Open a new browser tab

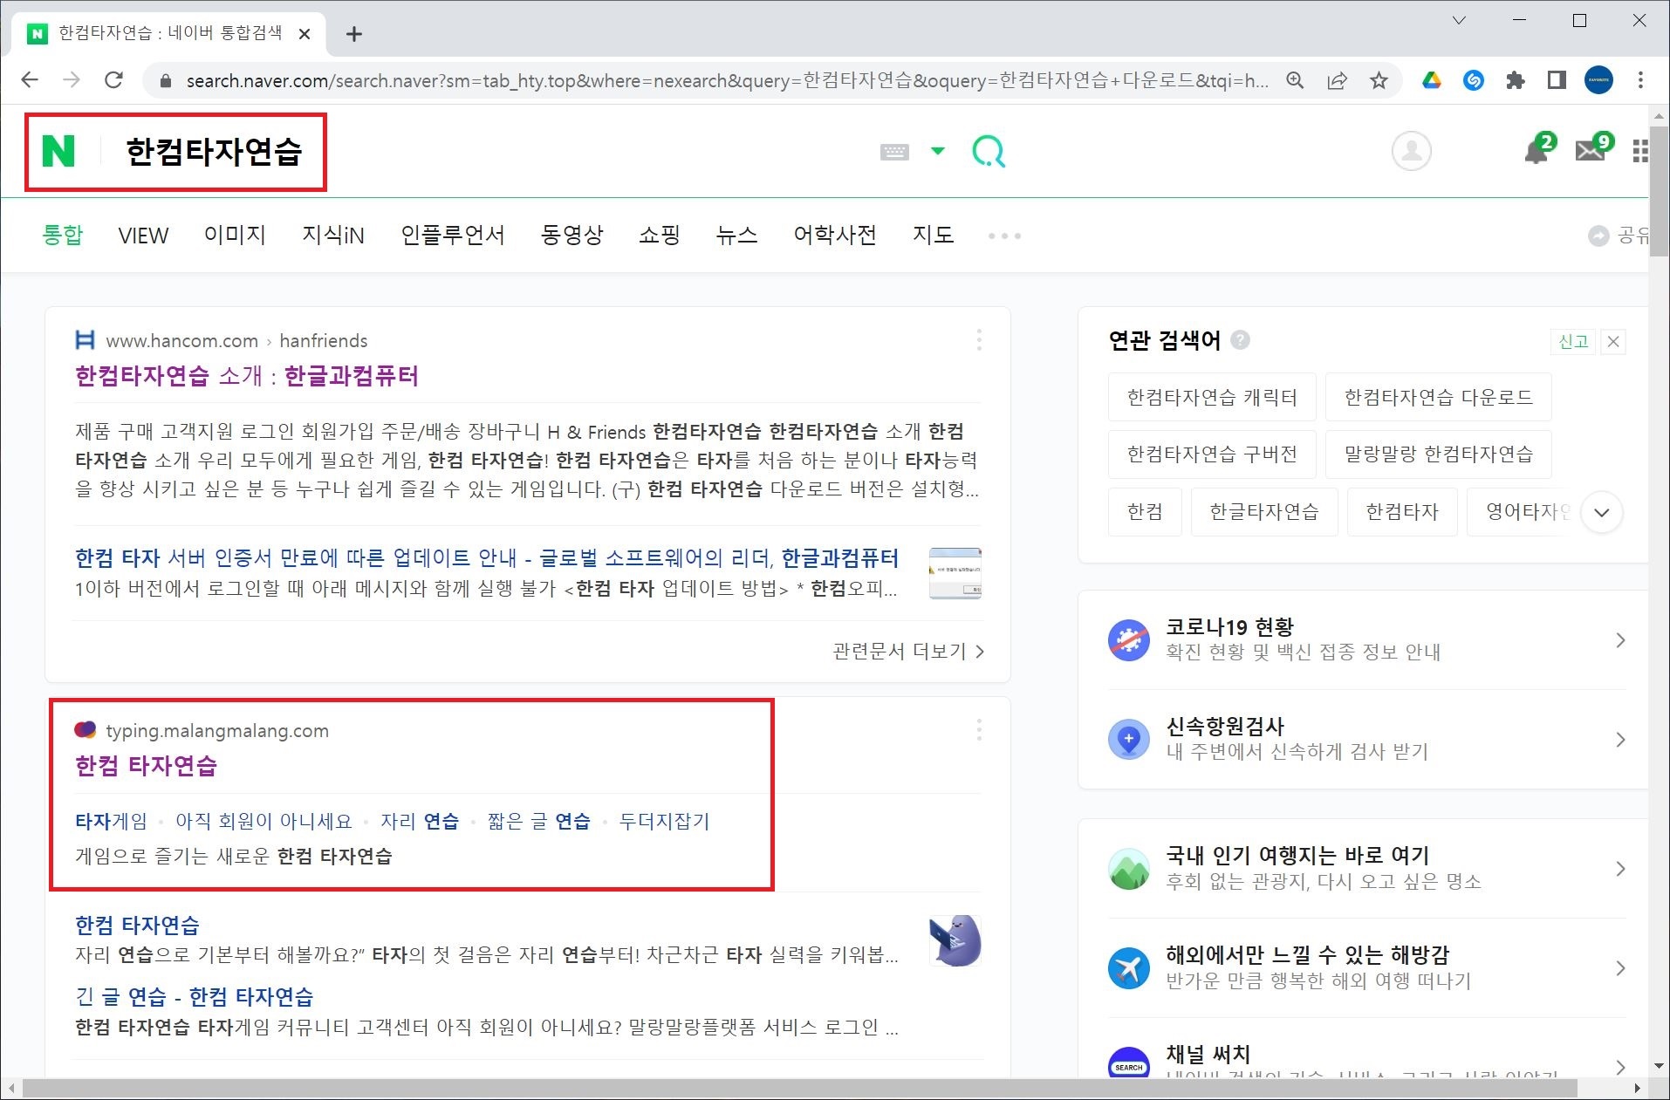[x=353, y=34]
